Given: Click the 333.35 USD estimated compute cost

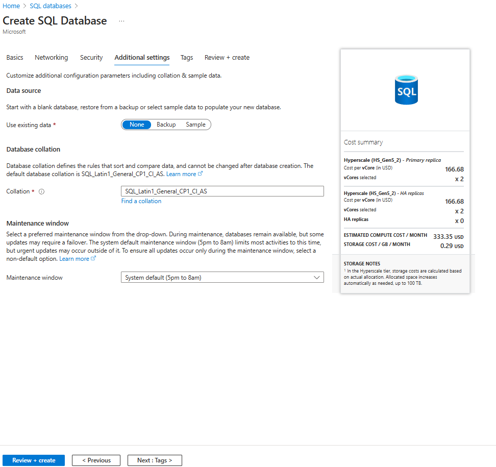Looking at the screenshot, I should pos(448,237).
